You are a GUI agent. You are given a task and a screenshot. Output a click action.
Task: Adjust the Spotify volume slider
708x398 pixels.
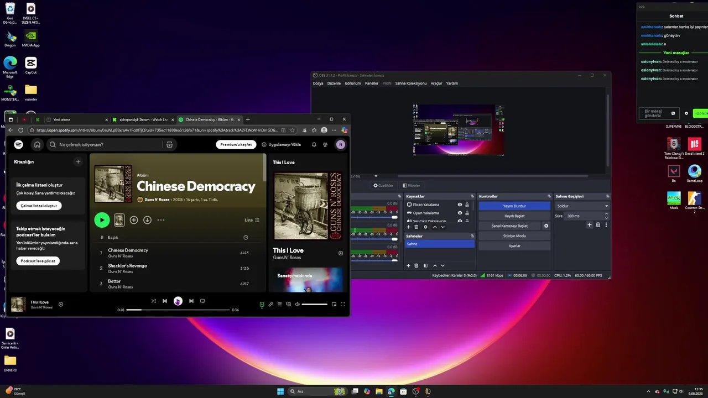pyautogui.click(x=315, y=304)
